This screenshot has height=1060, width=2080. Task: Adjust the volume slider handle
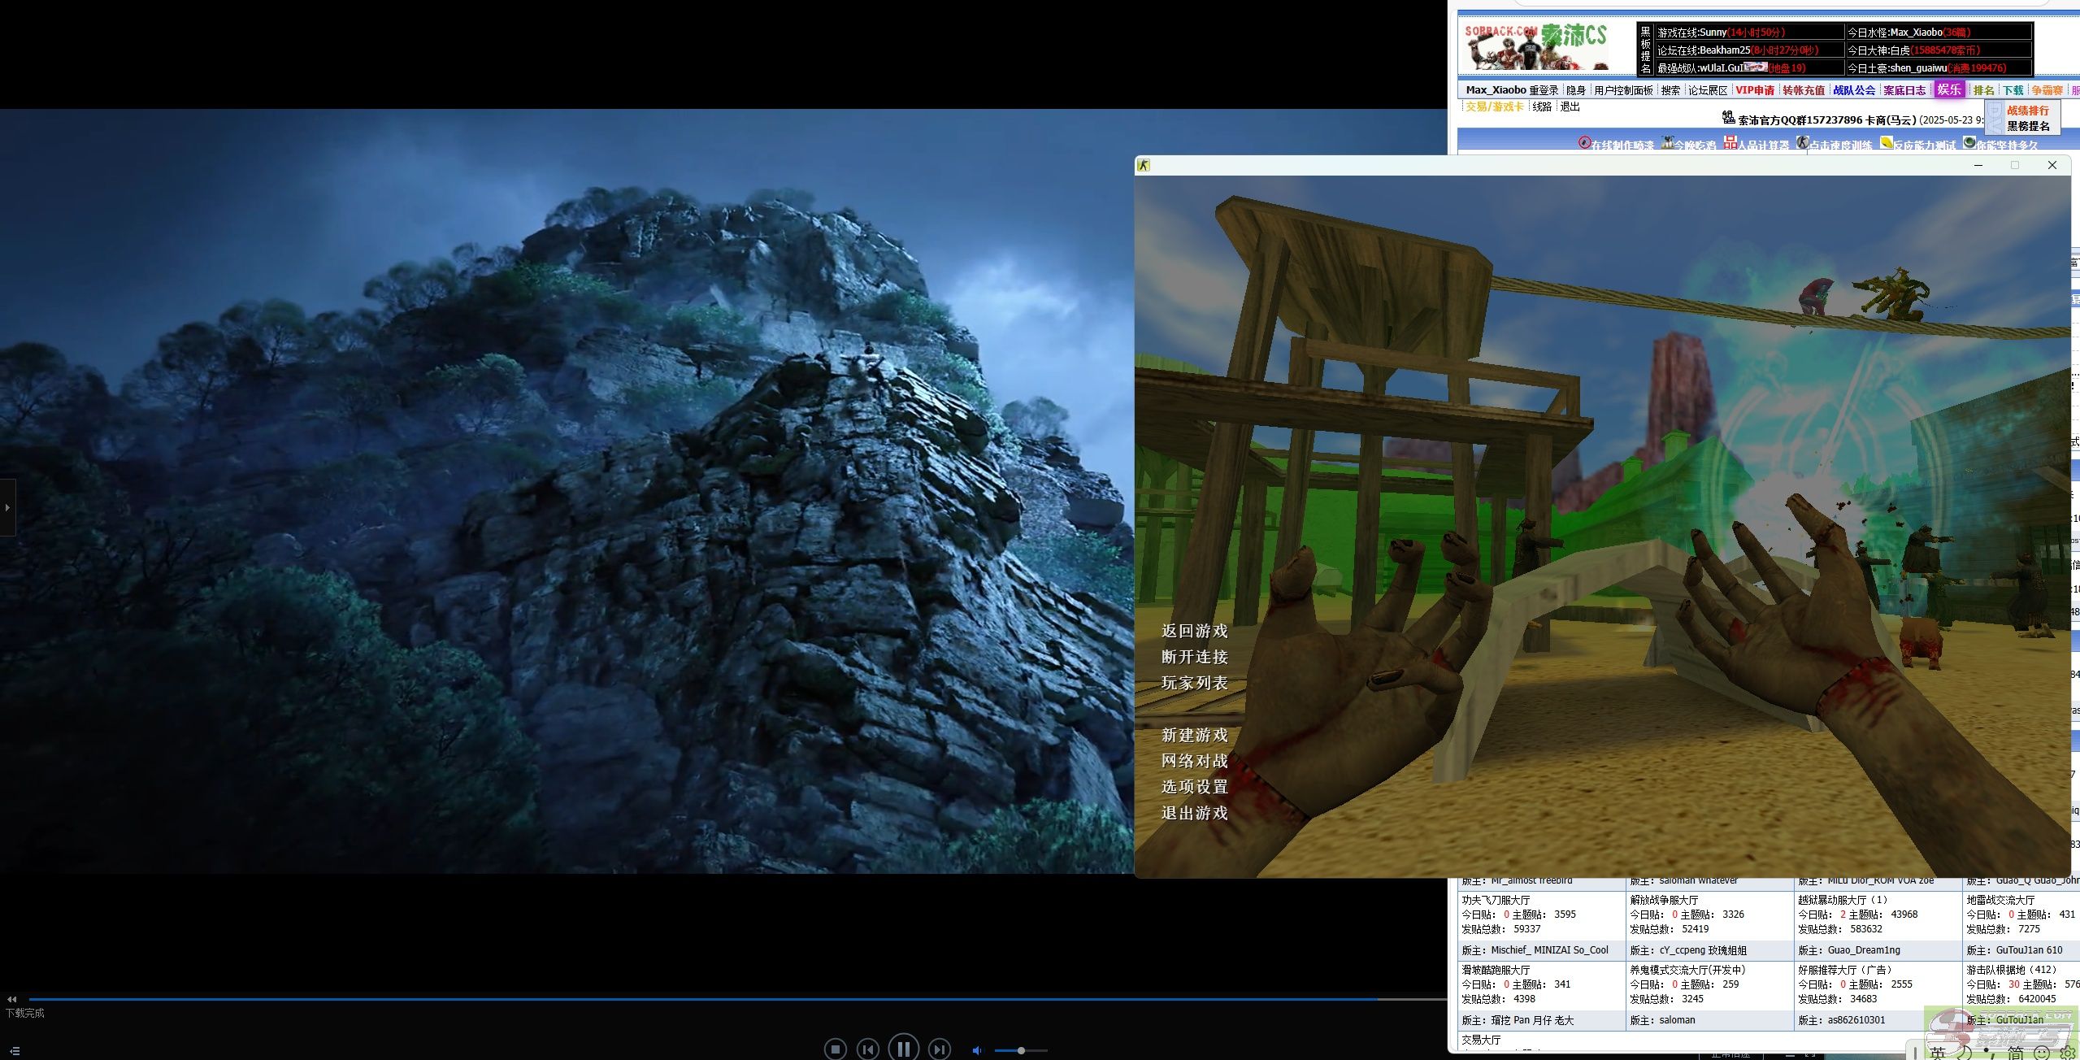(1021, 1050)
